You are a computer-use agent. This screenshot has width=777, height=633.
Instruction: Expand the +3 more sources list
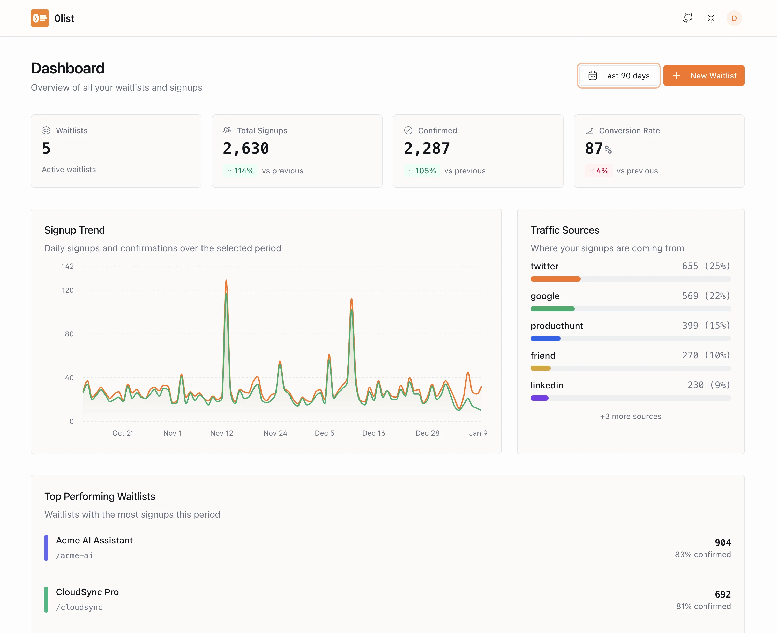(x=631, y=416)
